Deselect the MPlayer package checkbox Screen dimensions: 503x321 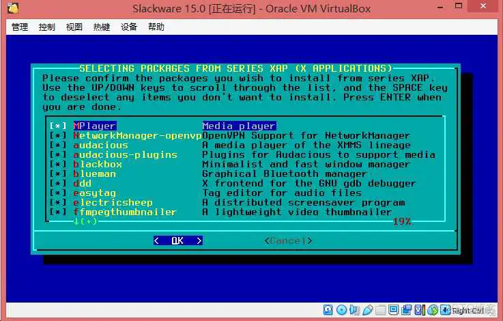[58, 126]
